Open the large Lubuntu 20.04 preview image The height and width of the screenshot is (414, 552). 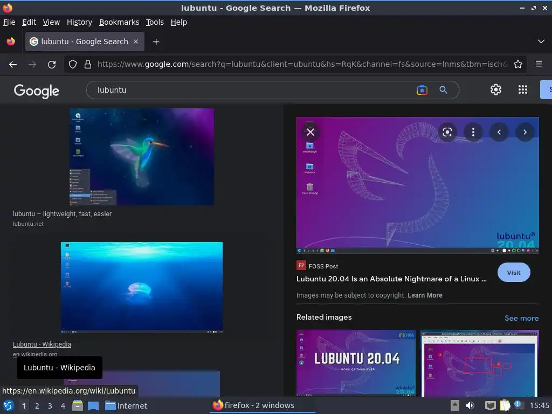click(418, 185)
